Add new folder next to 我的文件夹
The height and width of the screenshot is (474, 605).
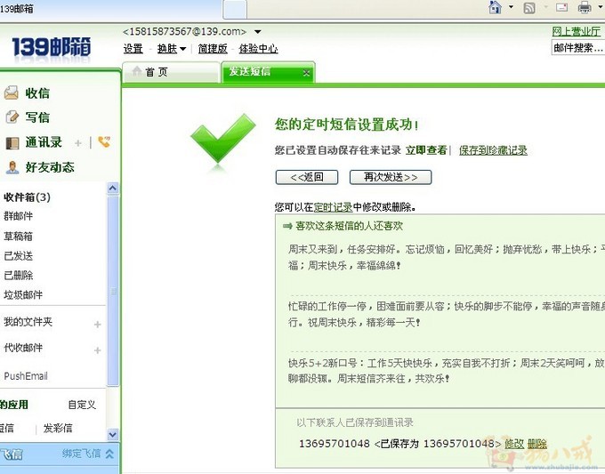click(x=98, y=325)
